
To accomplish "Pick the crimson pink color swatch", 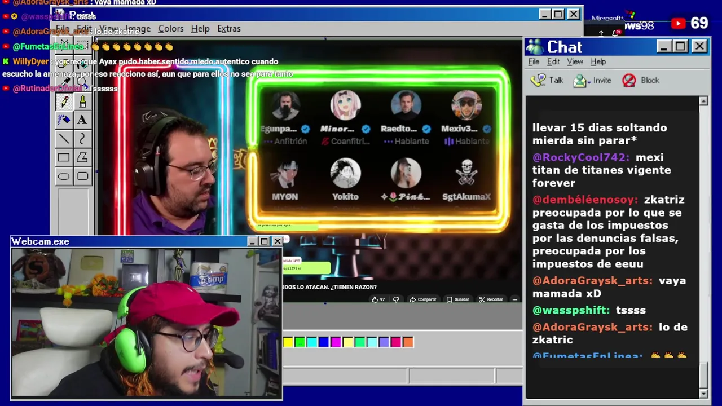I will [x=396, y=342].
